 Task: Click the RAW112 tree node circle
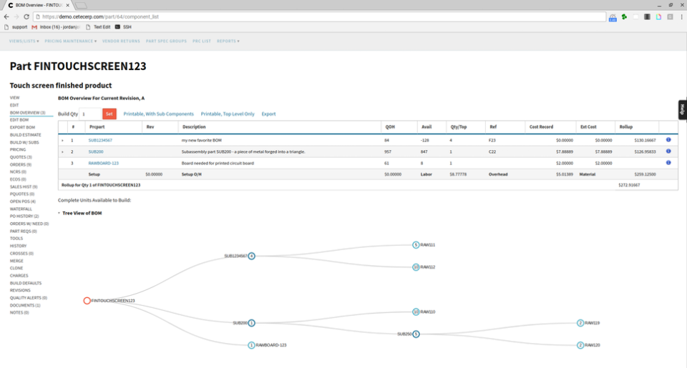tap(416, 267)
